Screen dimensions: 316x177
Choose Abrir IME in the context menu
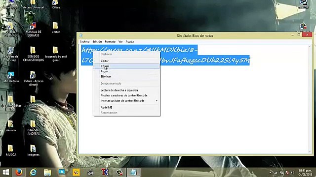pos(126,107)
